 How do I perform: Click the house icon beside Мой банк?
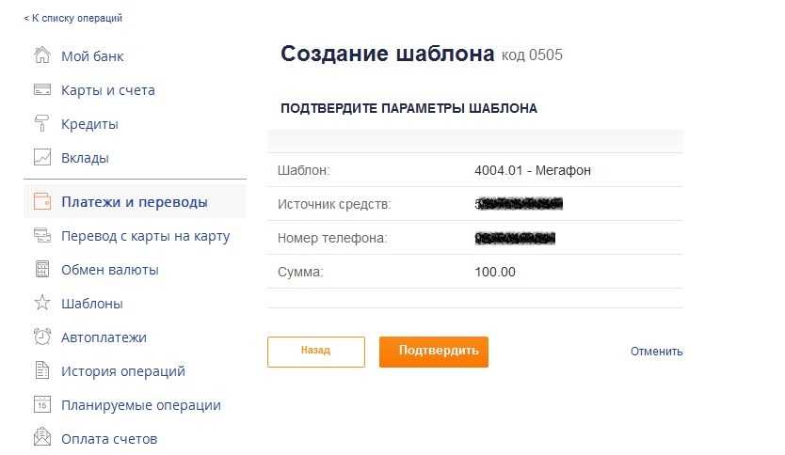click(41, 55)
